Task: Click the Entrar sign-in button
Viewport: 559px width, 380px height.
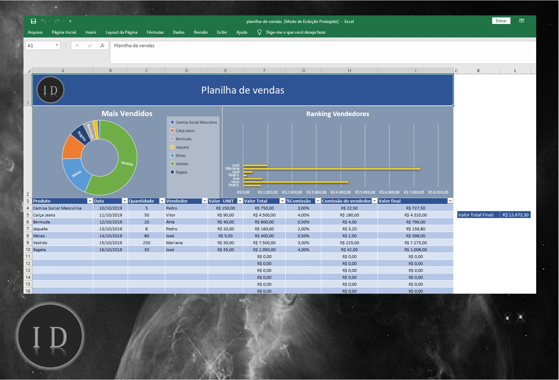Action: [x=501, y=21]
